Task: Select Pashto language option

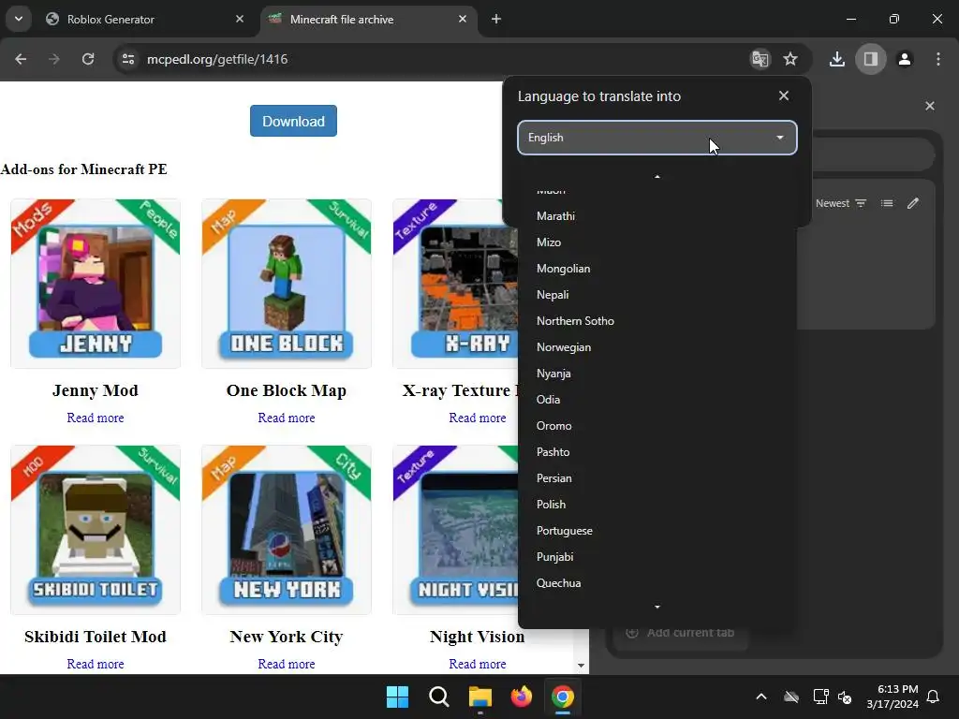Action: tap(657, 452)
